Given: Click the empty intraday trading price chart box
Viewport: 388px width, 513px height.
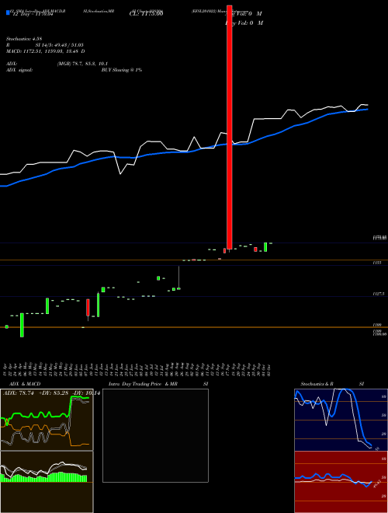Looking at the screenshot, I should (x=155, y=435).
